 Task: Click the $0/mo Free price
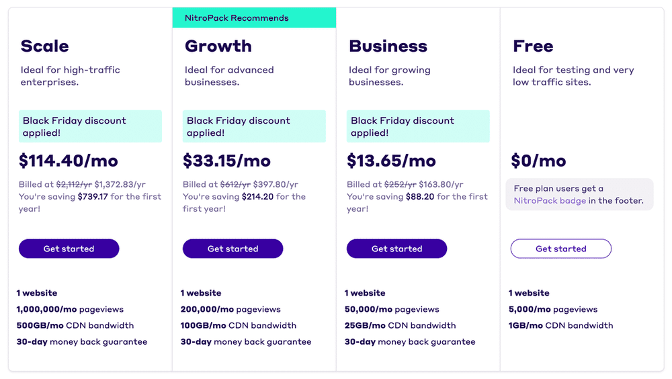click(x=538, y=161)
